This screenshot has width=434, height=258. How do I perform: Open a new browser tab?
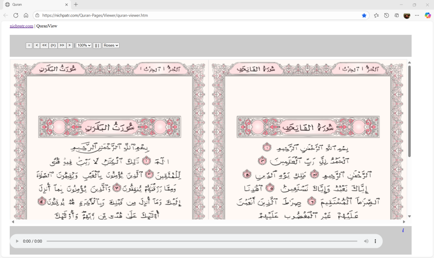point(76,5)
